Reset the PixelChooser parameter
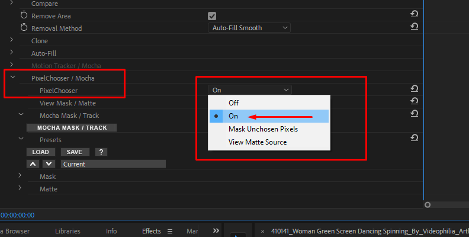469x237 pixels. (x=415, y=88)
